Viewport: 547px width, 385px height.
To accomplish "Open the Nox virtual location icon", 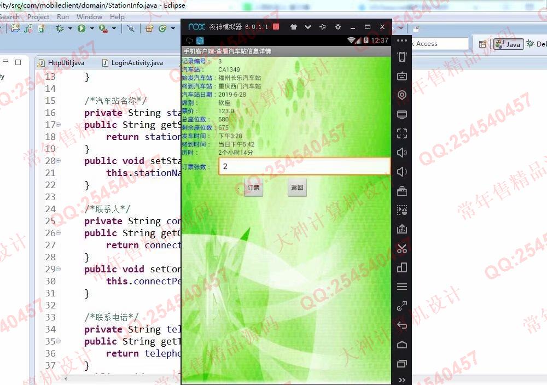I will pyautogui.click(x=402, y=95).
